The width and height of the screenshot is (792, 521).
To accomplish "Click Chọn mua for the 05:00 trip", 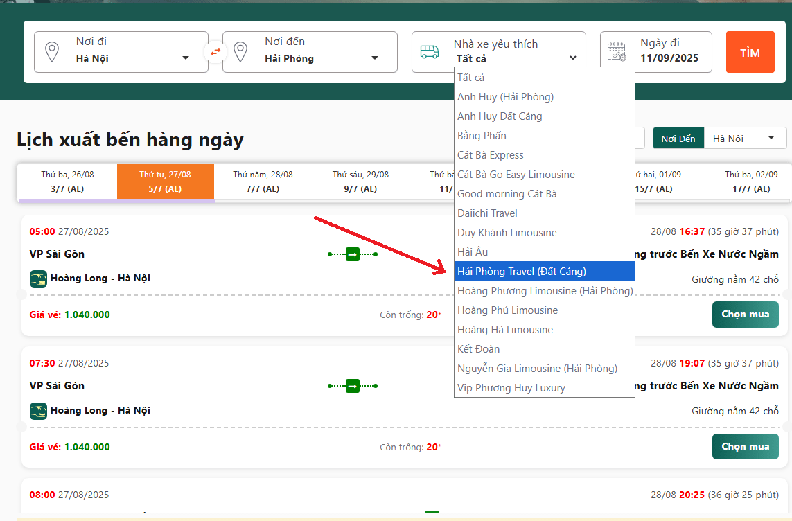I will (745, 315).
